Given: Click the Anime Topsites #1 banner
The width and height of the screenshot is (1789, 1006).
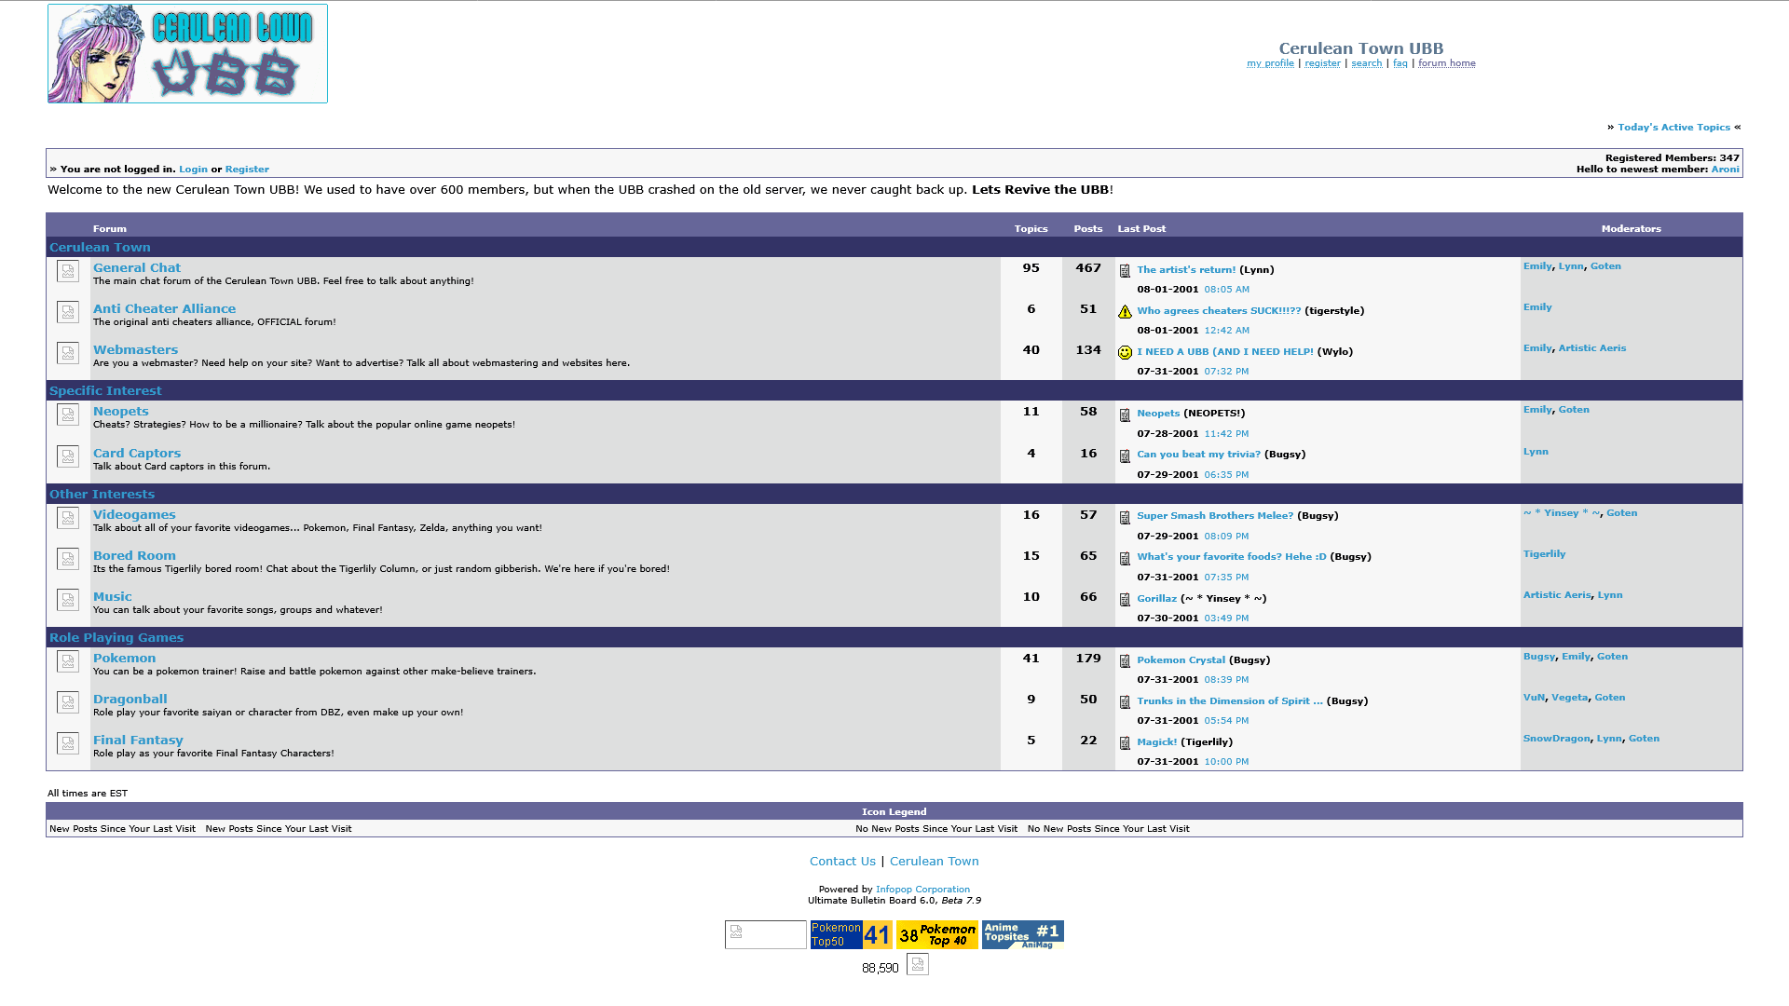Looking at the screenshot, I should click(1022, 934).
